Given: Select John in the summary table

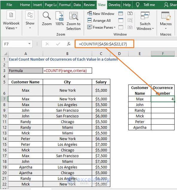Looking at the screenshot, I should pyautogui.click(x=140, y=105).
